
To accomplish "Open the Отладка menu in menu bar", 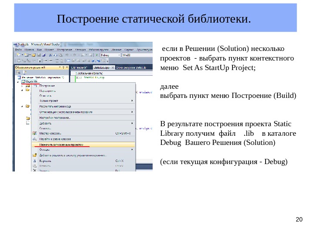I will tap(80, 50).
